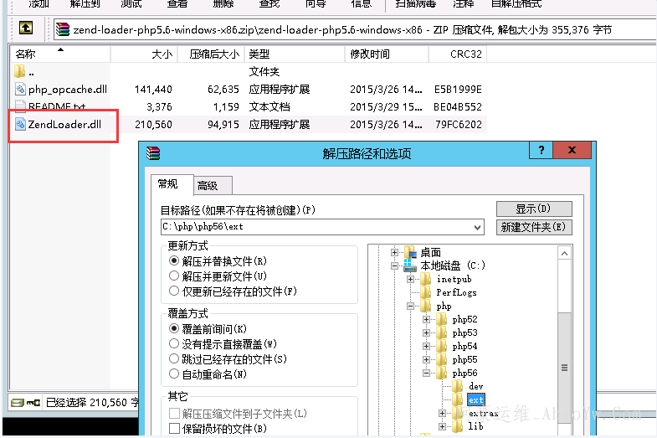Select 解压并更新文件 radio button

point(174,276)
